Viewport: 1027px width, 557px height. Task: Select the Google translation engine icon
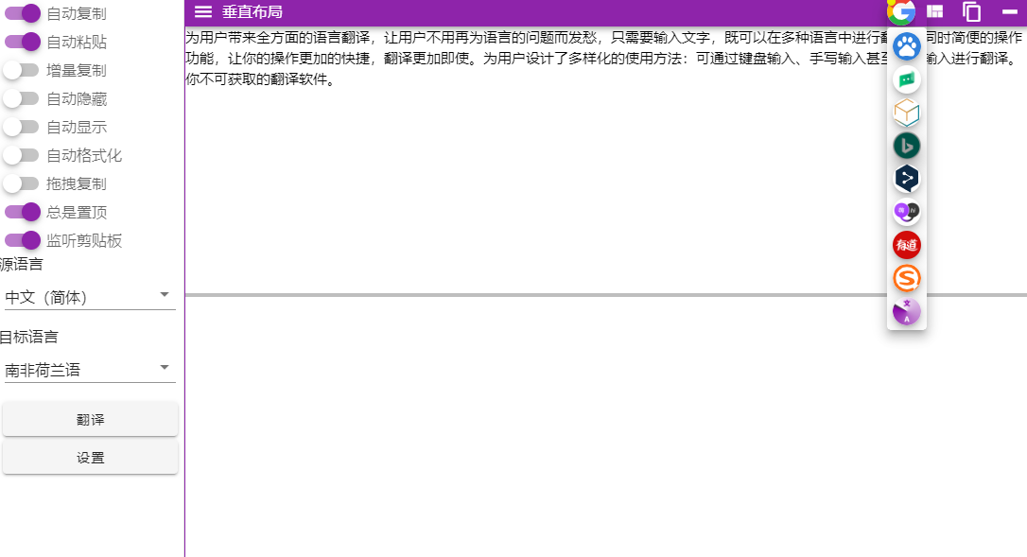pos(901,13)
